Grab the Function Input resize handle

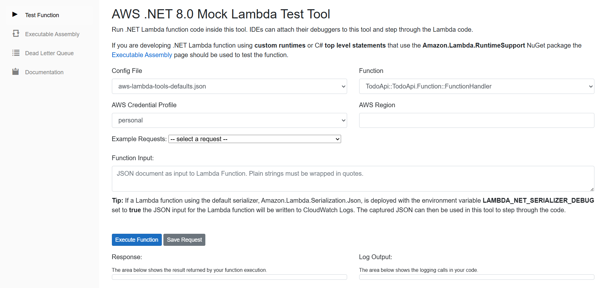tap(592, 190)
